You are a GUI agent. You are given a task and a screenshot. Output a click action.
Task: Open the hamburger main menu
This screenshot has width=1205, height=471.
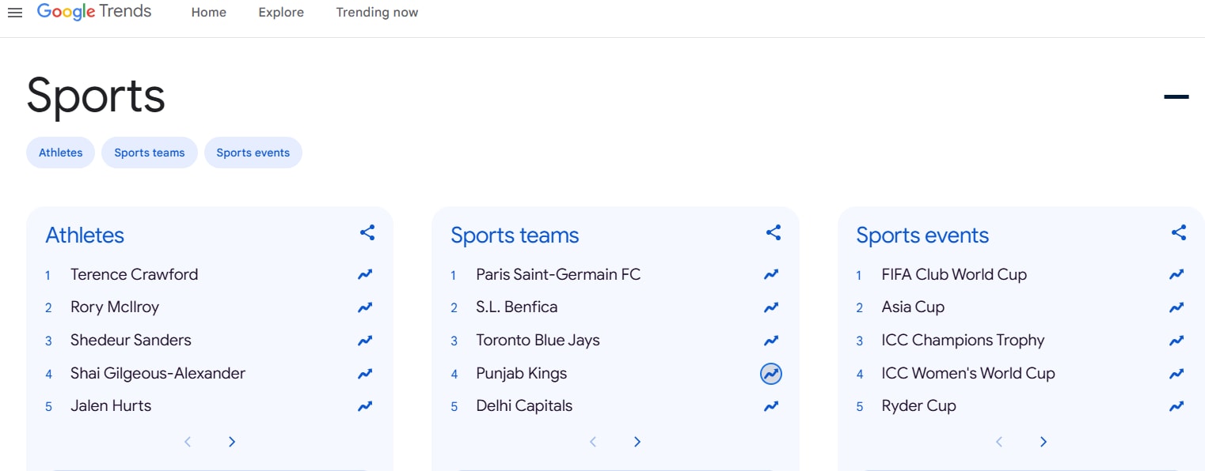click(15, 13)
